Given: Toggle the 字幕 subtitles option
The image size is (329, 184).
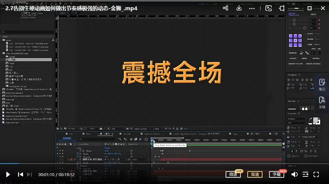Looking at the screenshot, I should 276,174.
